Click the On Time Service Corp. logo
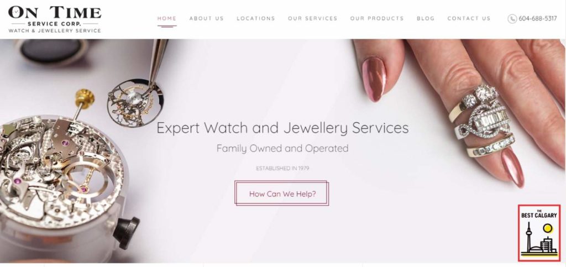The image size is (566, 267). coord(55,19)
